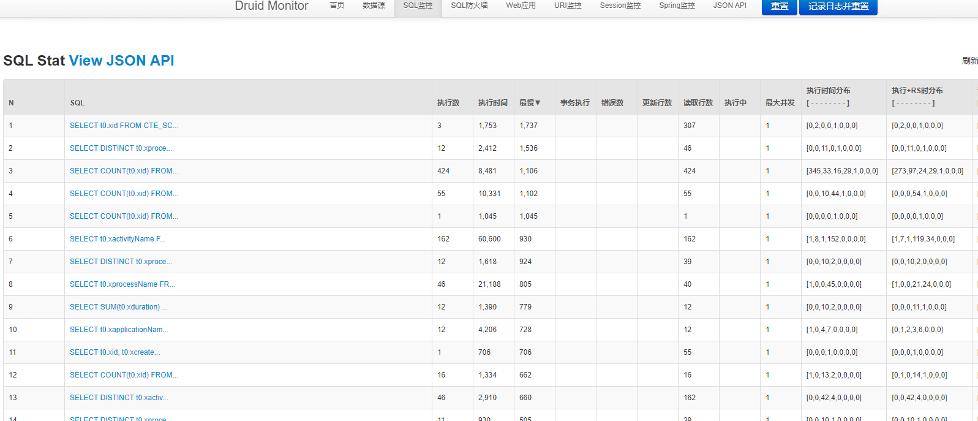978x421 pixels.
Task: Click the 执行+RS时分布 column header
Action: (x=917, y=91)
